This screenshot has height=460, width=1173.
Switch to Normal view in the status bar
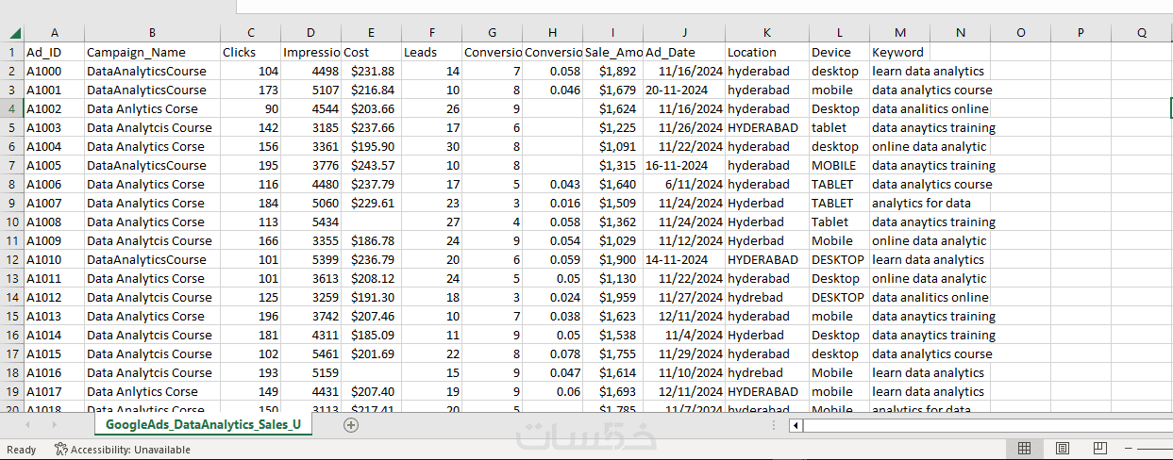[1027, 449]
